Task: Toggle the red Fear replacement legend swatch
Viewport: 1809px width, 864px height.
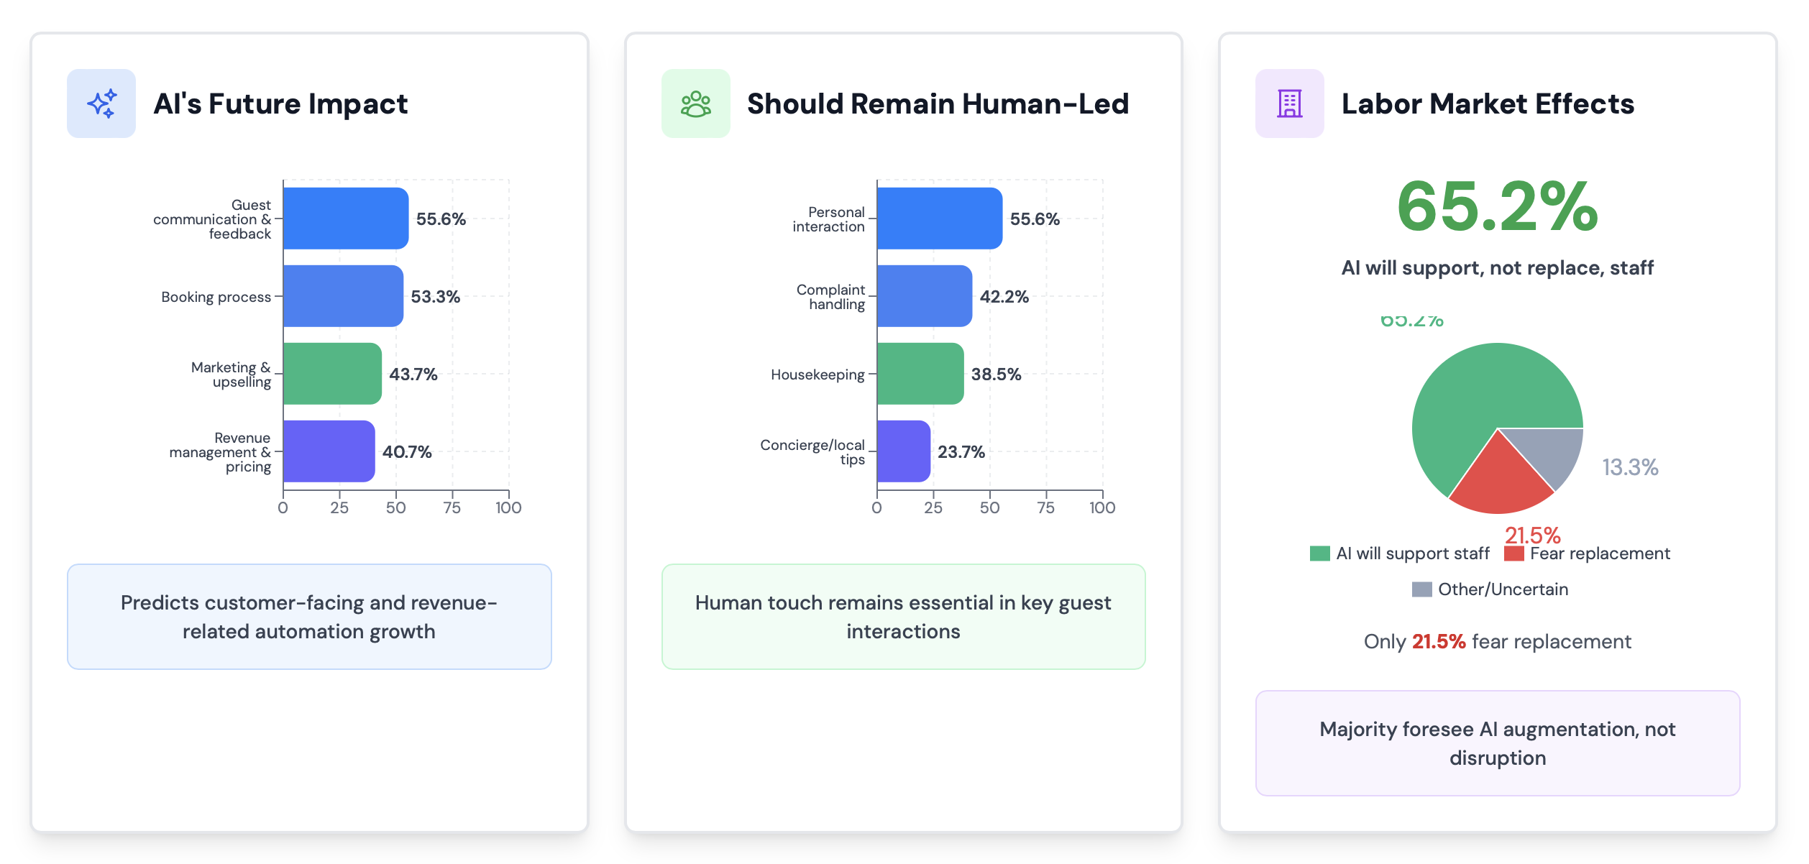Action: (1514, 553)
